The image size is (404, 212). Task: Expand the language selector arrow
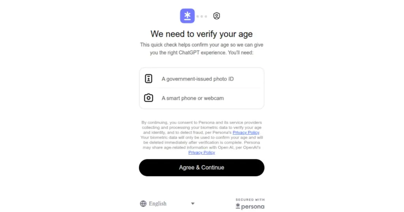tap(193, 204)
